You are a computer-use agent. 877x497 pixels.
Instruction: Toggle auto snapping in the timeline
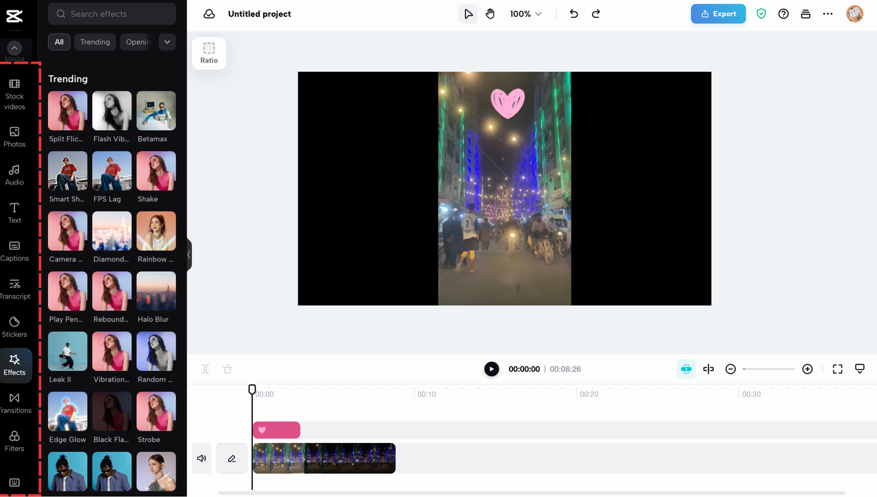point(686,369)
